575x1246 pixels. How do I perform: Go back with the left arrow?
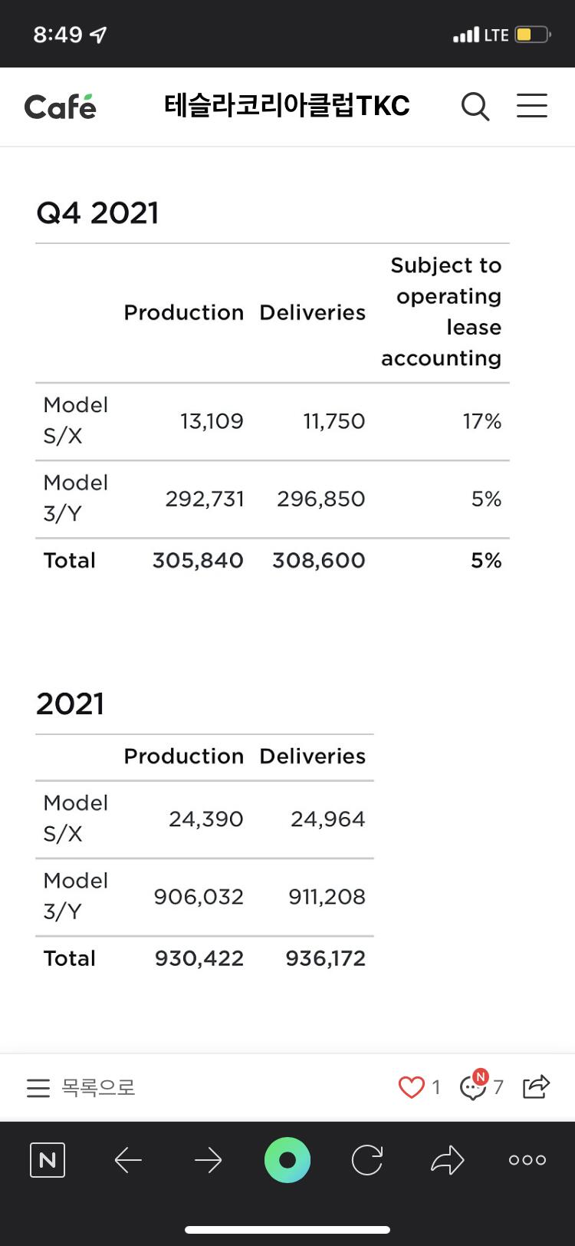coord(128,1160)
